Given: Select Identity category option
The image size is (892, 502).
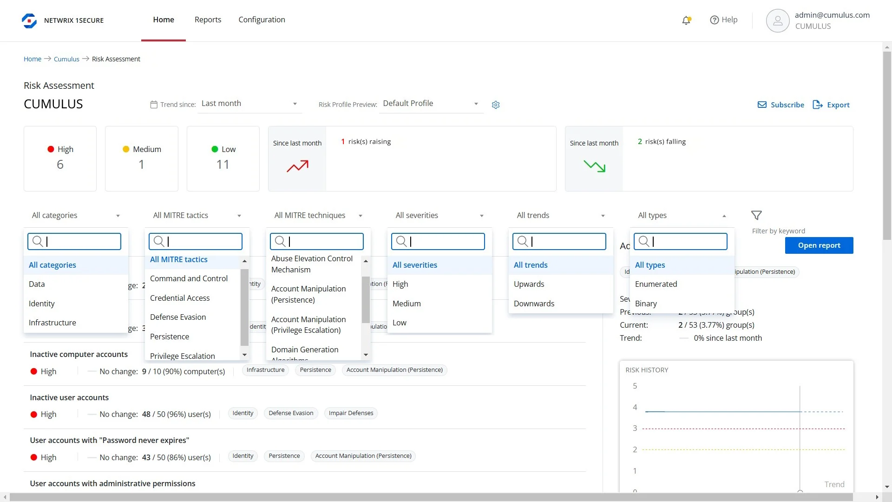Looking at the screenshot, I should pyautogui.click(x=76, y=304).
